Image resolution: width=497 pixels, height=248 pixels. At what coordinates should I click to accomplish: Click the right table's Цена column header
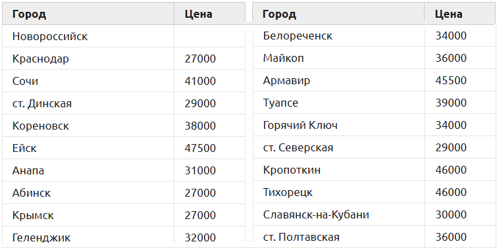tap(460, 14)
